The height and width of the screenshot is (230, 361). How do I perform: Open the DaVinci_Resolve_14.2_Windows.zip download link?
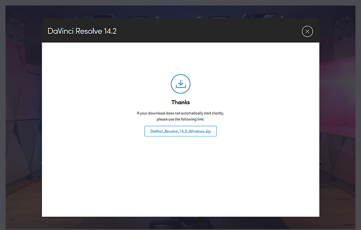[180, 131]
